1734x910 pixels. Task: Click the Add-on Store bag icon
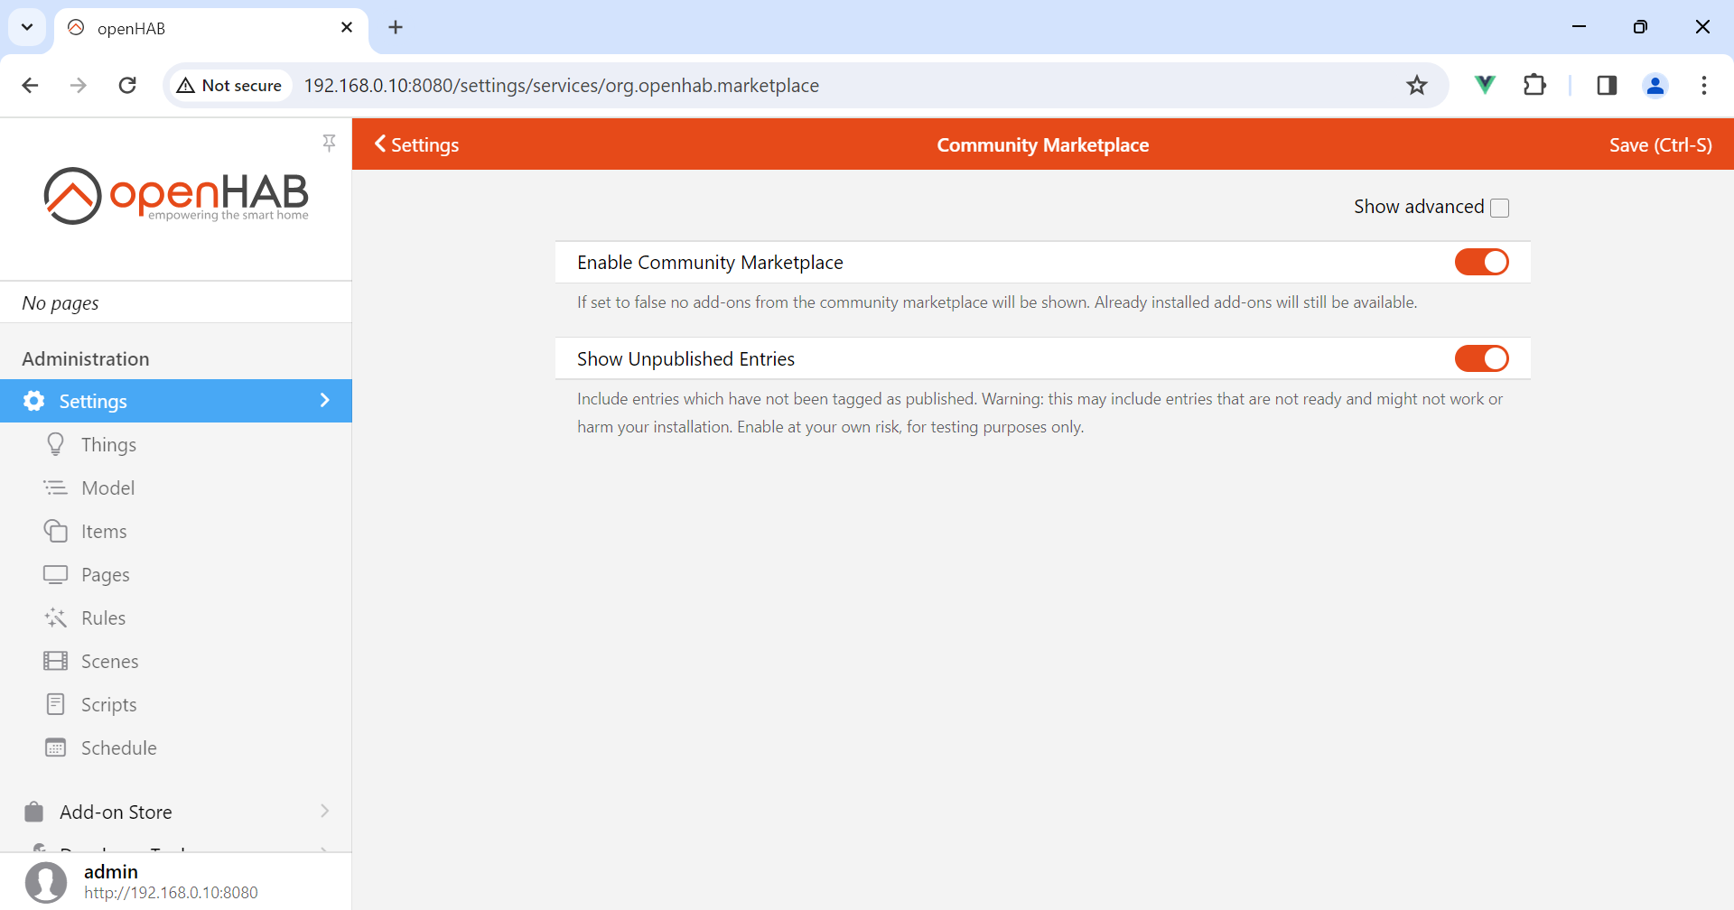34,812
